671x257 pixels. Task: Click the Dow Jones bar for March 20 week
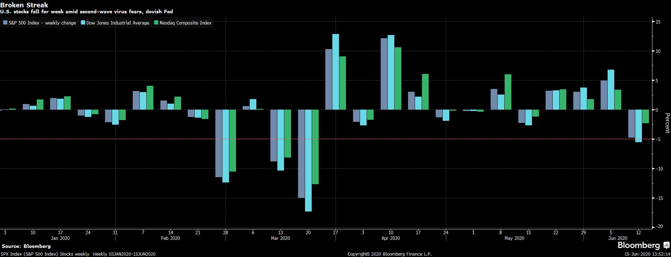[308, 160]
